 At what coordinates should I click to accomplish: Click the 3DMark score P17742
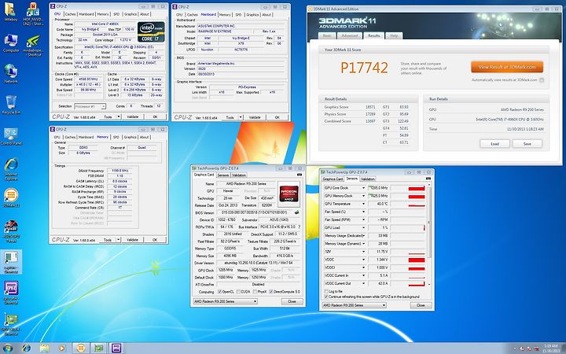(x=364, y=68)
